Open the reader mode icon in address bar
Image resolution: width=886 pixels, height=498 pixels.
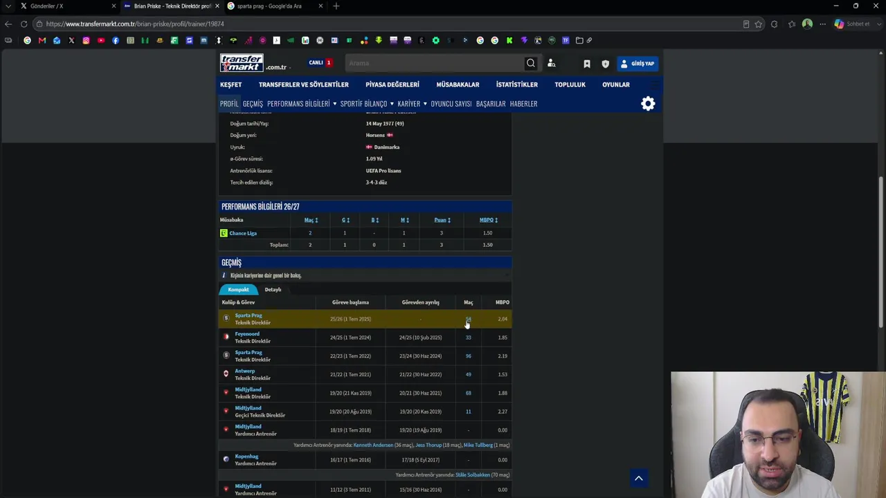click(745, 24)
